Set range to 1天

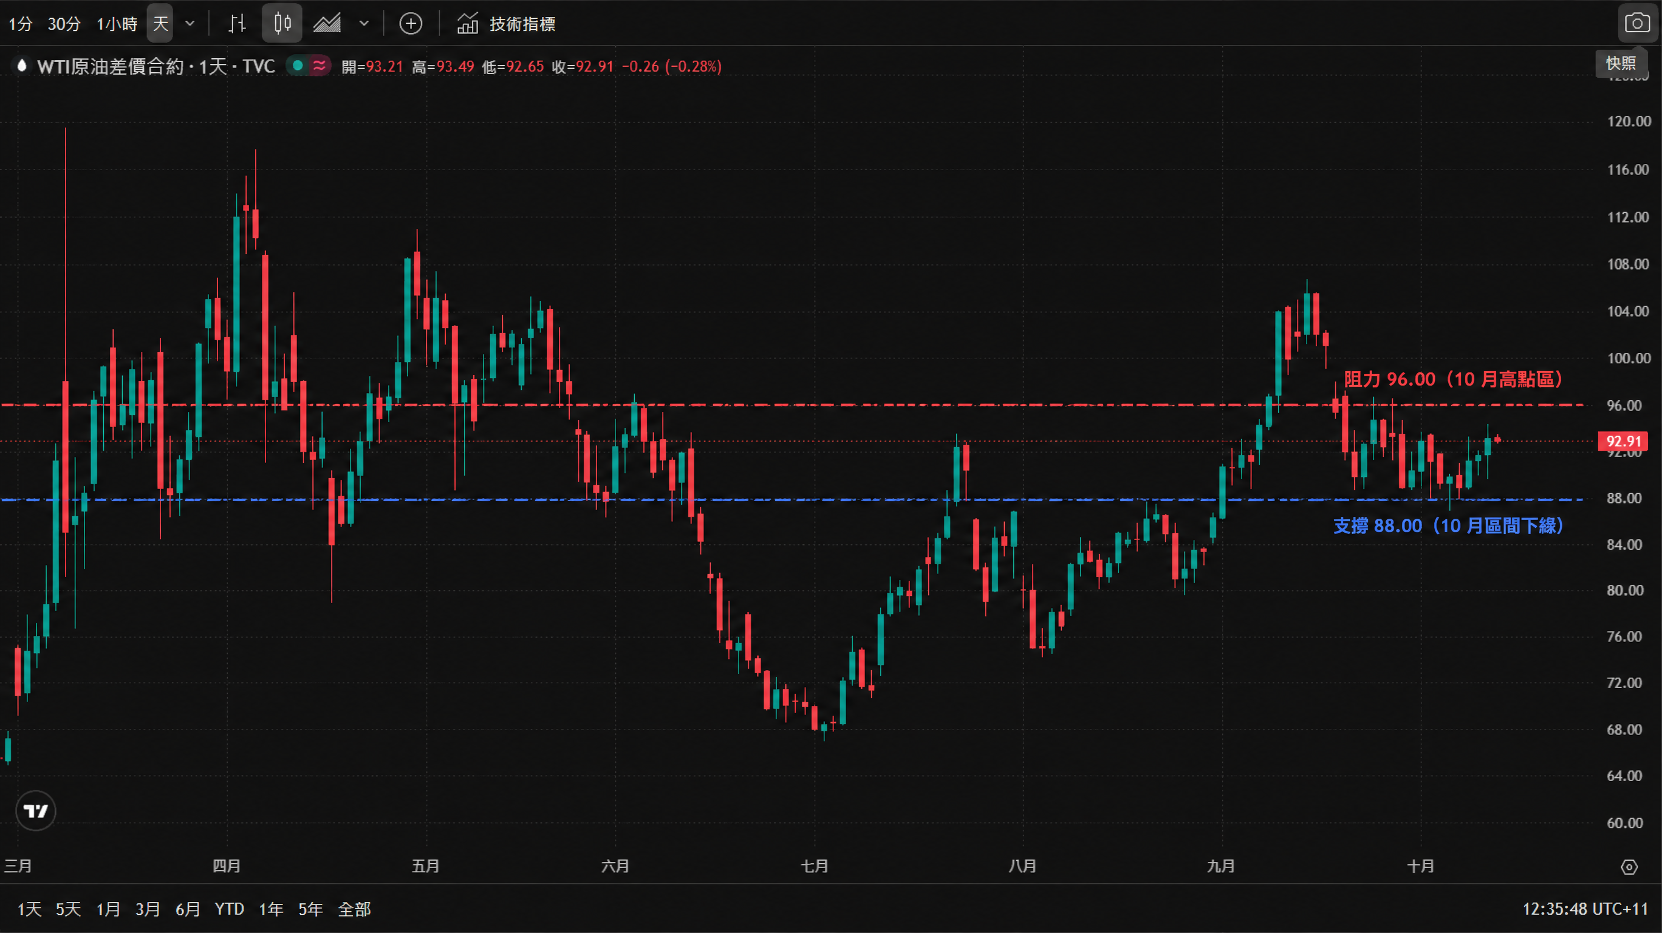(29, 910)
